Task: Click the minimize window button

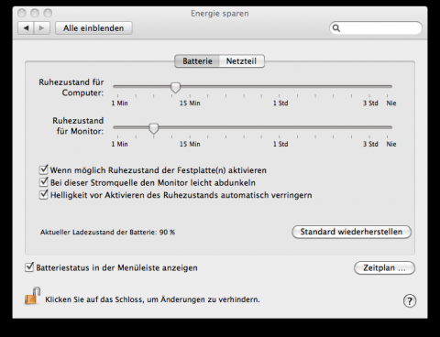Action: point(35,13)
